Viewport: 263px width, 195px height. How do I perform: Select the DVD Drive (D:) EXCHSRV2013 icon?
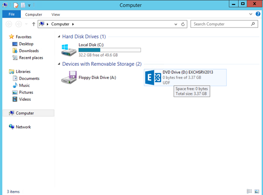[x=153, y=78]
